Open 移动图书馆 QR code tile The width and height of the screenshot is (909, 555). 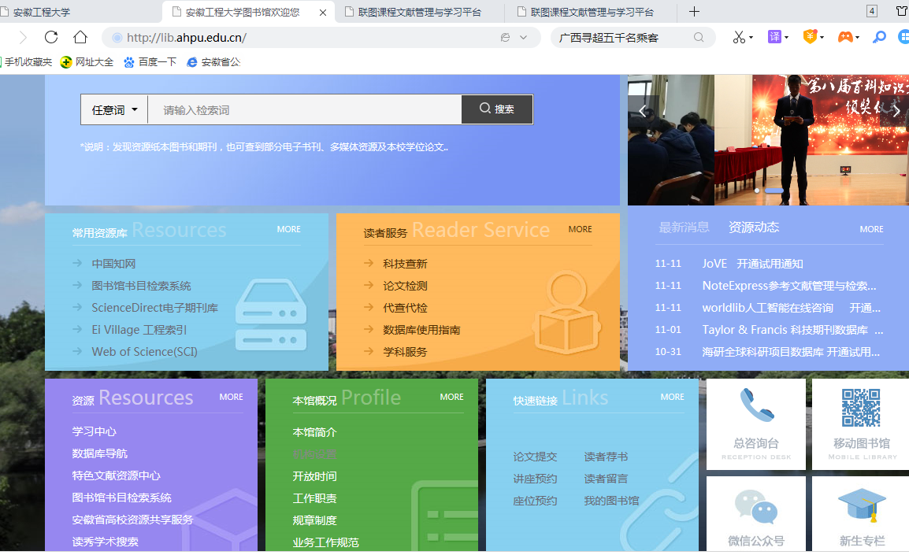(862, 424)
